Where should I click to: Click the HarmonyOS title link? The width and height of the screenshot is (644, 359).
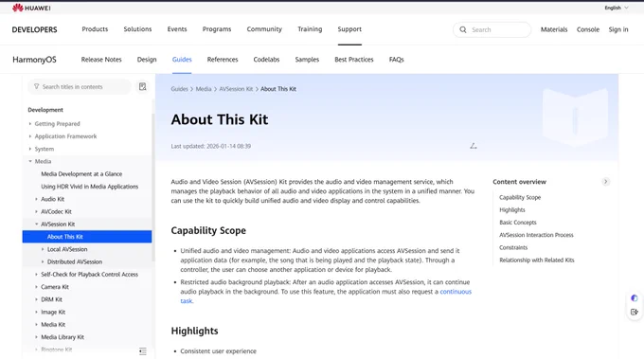coord(34,60)
